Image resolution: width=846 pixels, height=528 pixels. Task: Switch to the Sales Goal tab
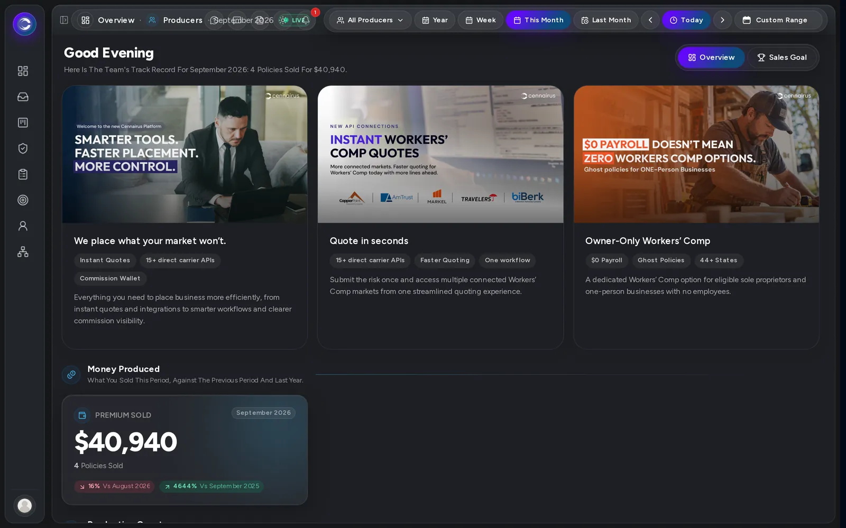tap(782, 58)
